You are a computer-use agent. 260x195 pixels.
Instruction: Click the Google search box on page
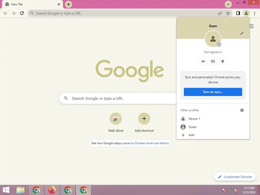tap(118, 98)
